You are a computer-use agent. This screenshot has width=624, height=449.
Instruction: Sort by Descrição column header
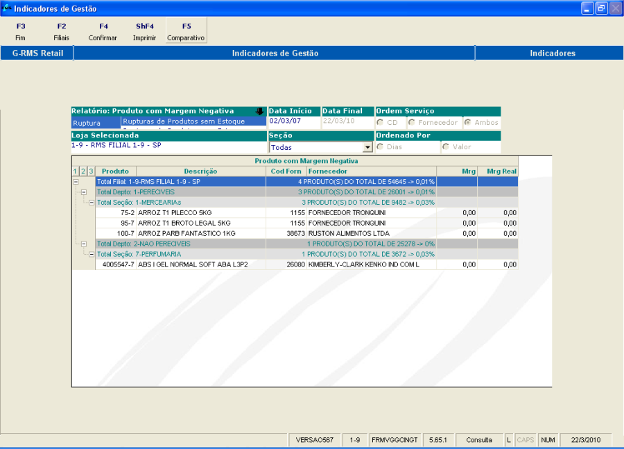pyautogui.click(x=200, y=171)
